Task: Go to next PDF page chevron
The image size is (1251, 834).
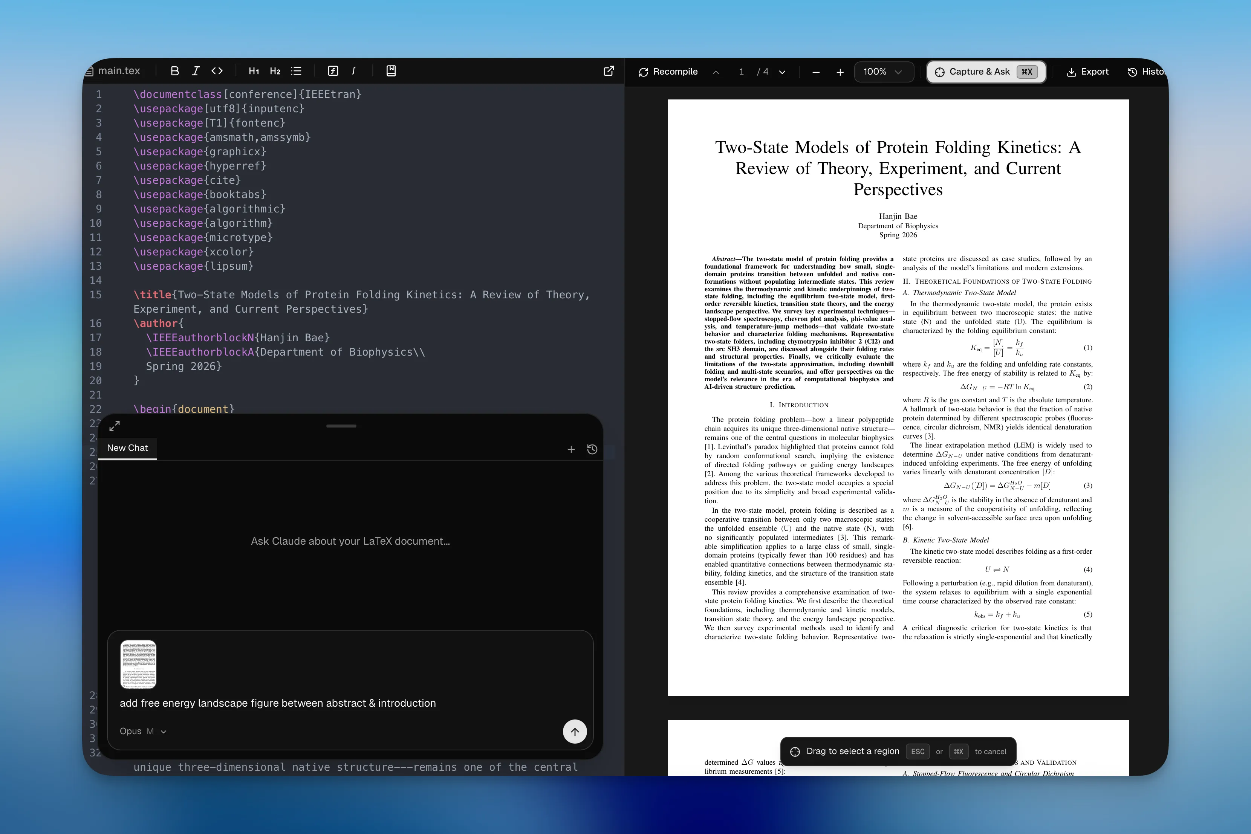Action: [x=782, y=72]
